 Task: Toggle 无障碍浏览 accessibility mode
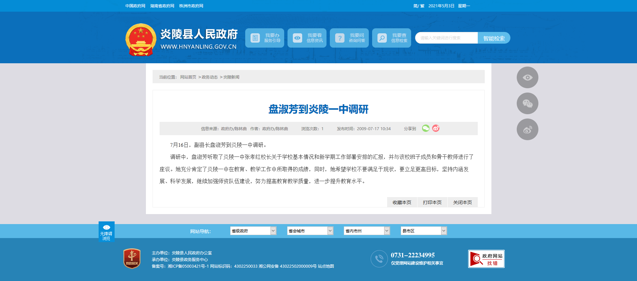pyautogui.click(x=107, y=232)
